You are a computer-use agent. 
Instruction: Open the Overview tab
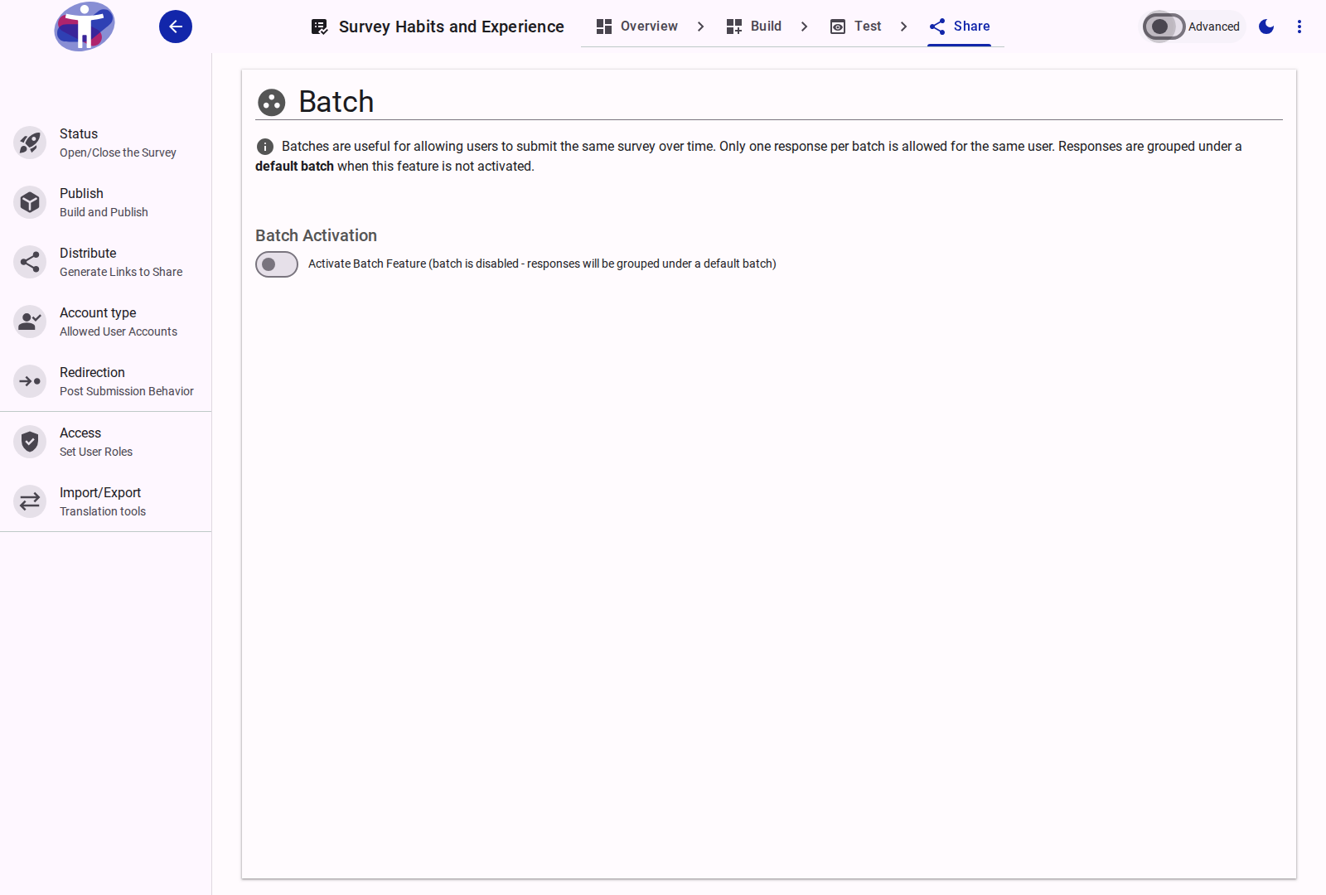click(636, 27)
